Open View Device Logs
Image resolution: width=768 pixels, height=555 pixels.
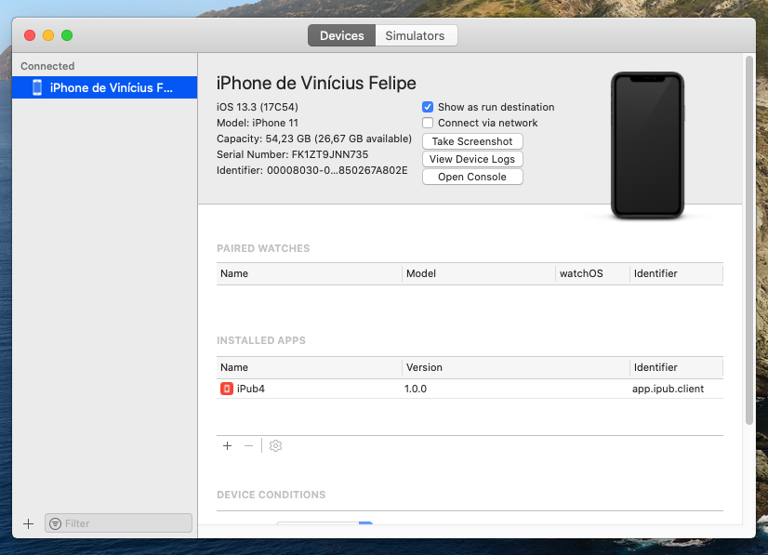(x=472, y=159)
